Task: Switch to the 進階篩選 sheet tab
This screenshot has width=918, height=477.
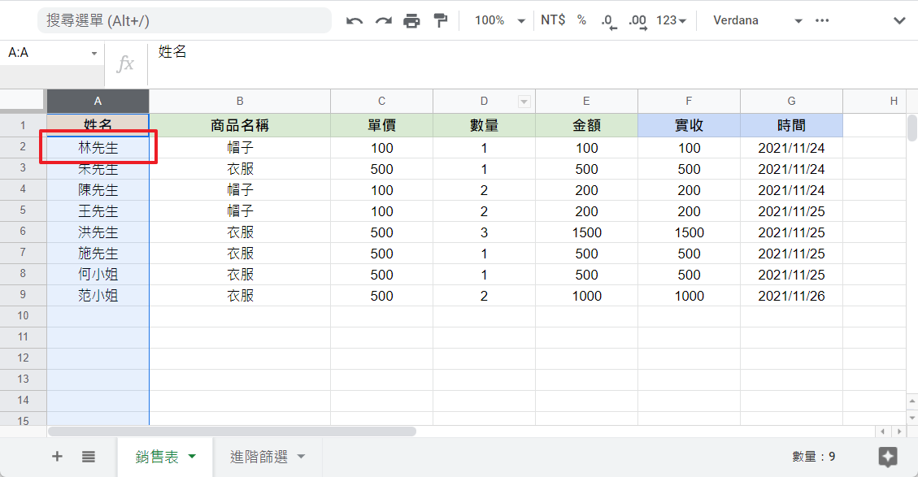Action: click(x=268, y=457)
